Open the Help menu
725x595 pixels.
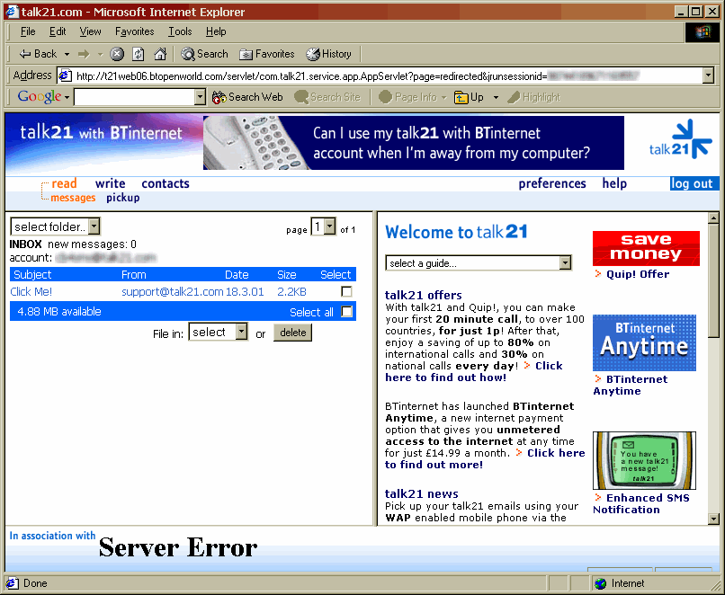(x=216, y=31)
